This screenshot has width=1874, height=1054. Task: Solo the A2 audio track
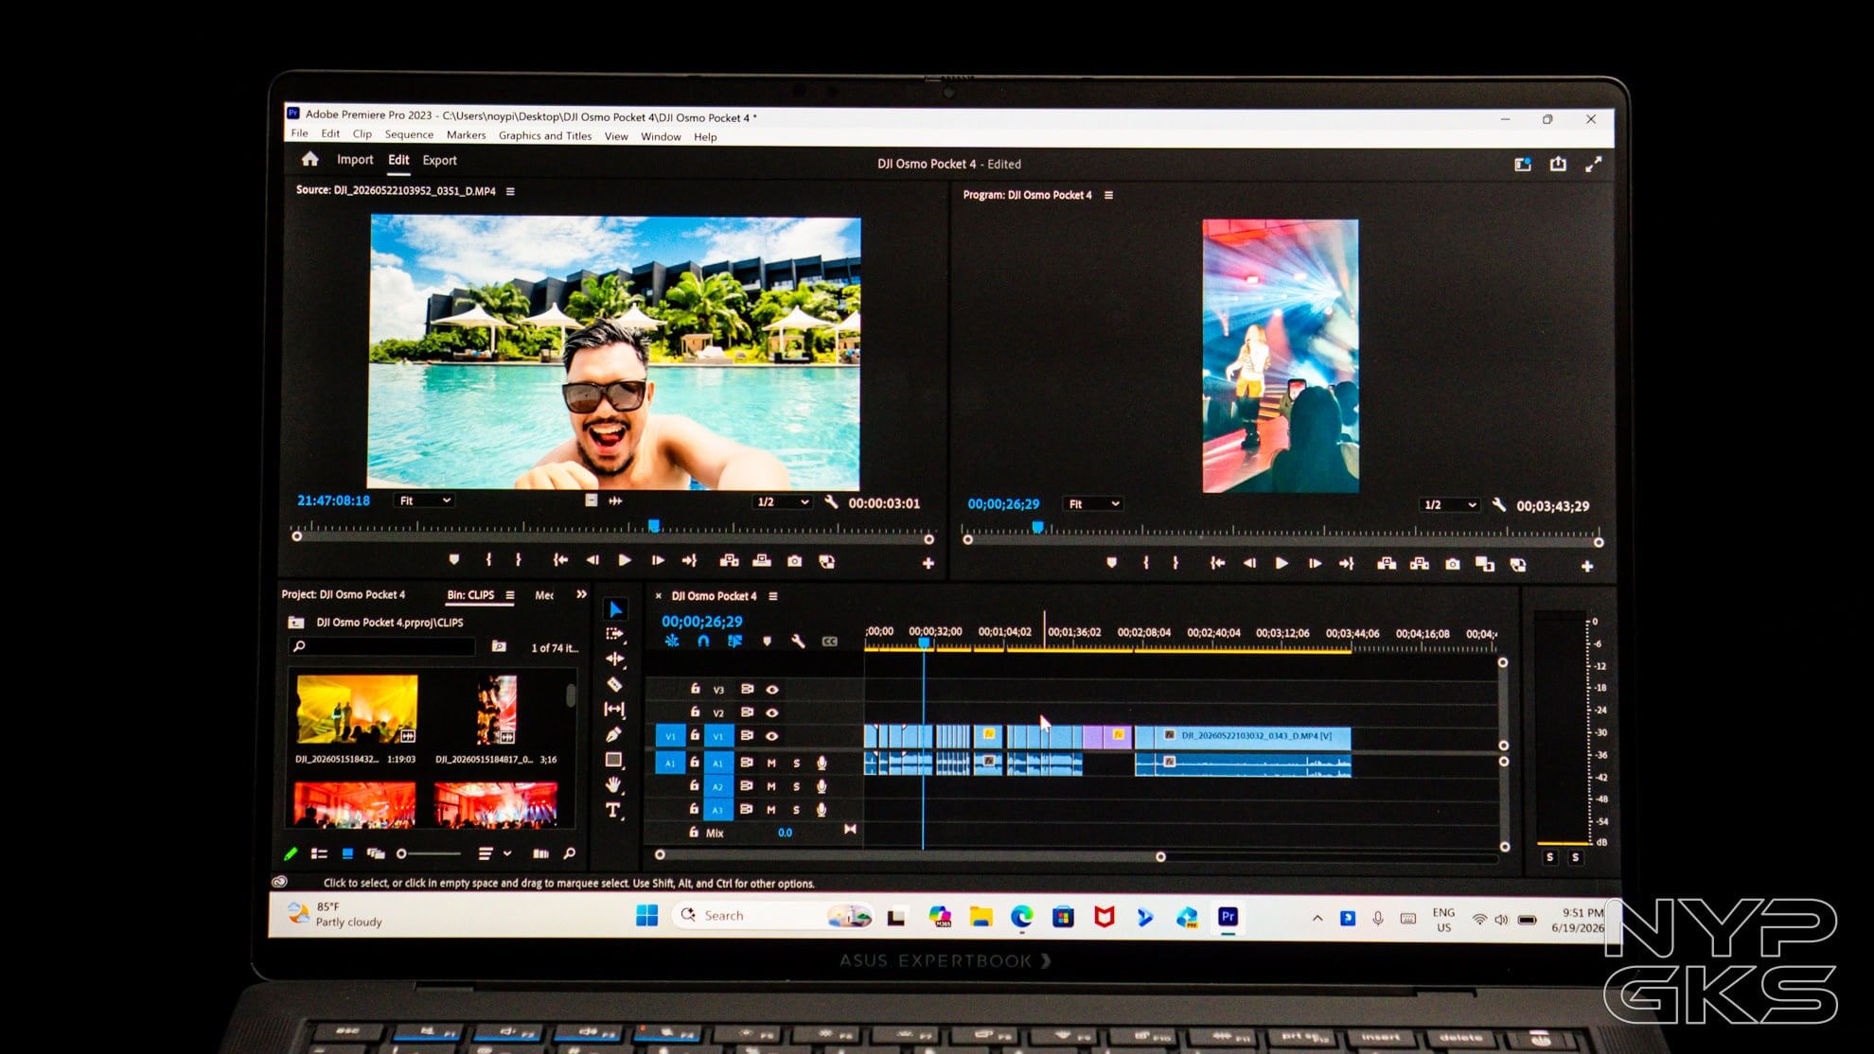796,786
